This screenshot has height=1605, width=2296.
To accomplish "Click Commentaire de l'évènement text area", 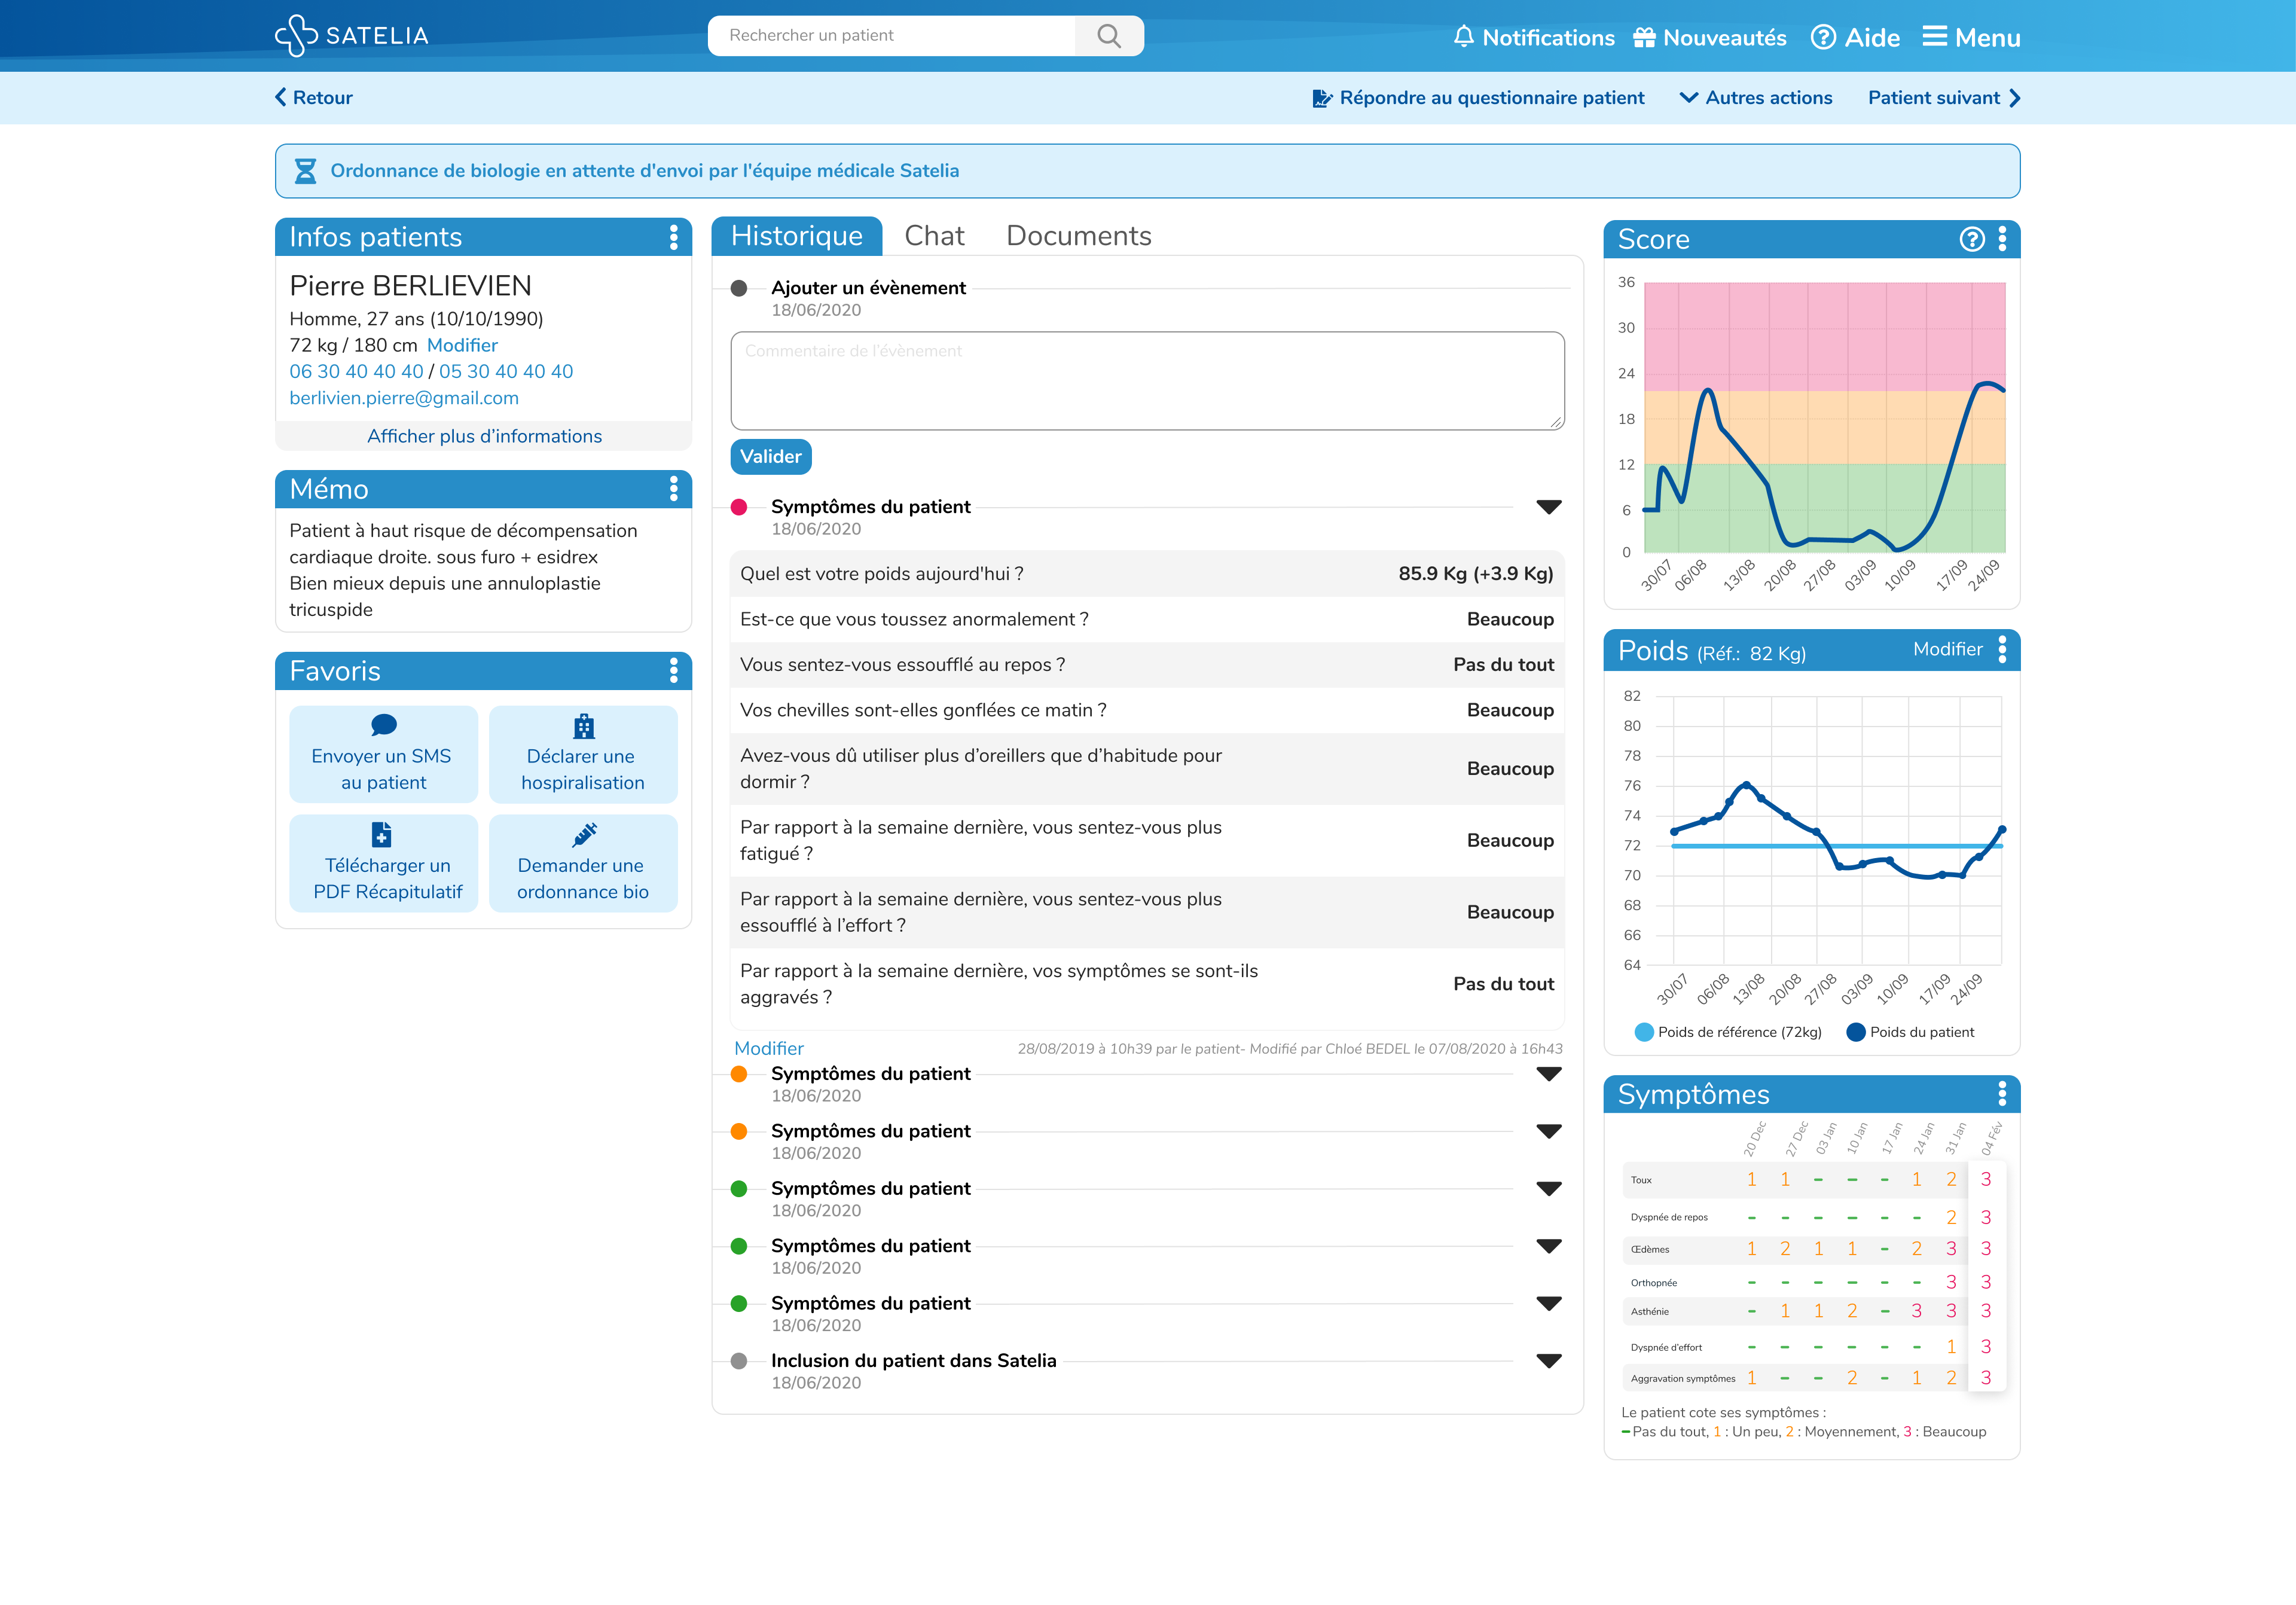I will (x=1147, y=381).
